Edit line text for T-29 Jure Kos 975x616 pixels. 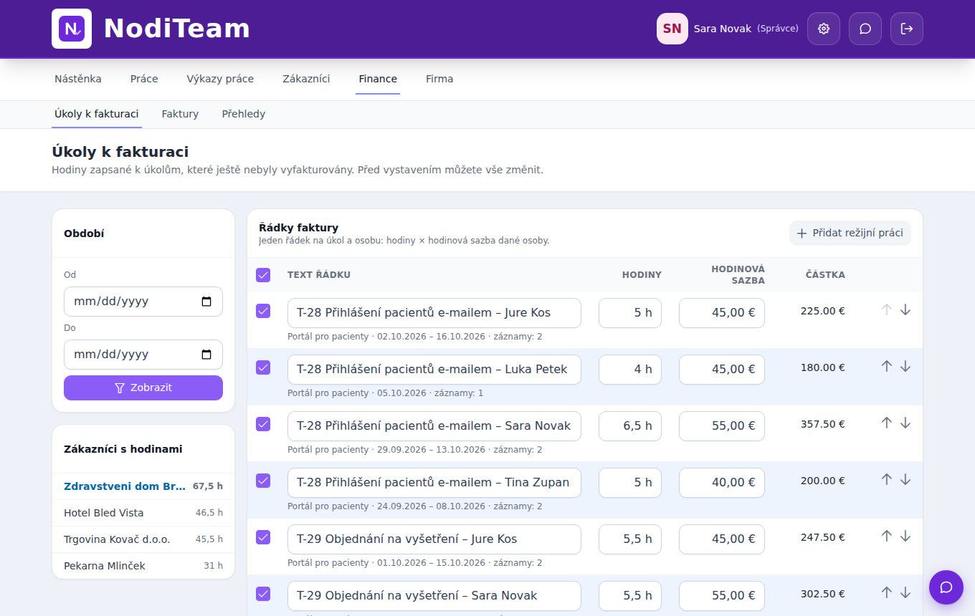434,539
